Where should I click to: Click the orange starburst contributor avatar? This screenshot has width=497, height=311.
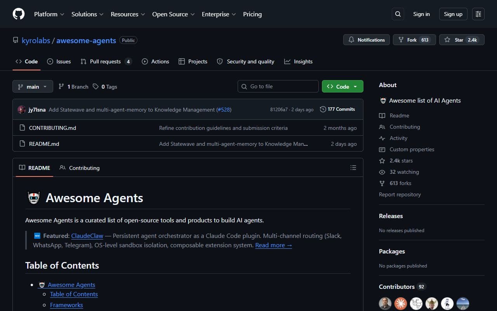click(401, 304)
